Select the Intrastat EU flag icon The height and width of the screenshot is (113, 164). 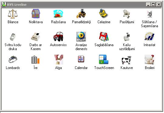(x=149, y=37)
